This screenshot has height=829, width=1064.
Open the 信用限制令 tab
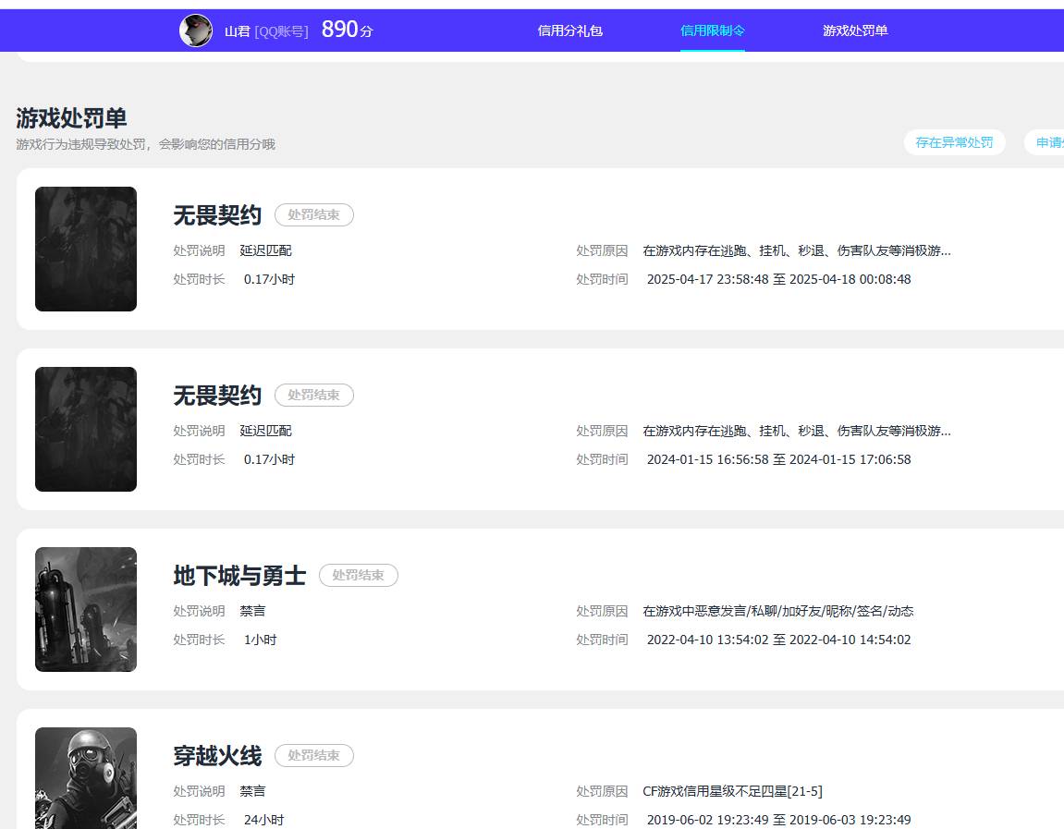pos(712,30)
